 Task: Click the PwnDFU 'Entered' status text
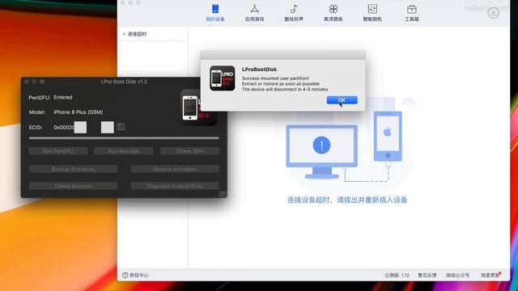click(63, 97)
